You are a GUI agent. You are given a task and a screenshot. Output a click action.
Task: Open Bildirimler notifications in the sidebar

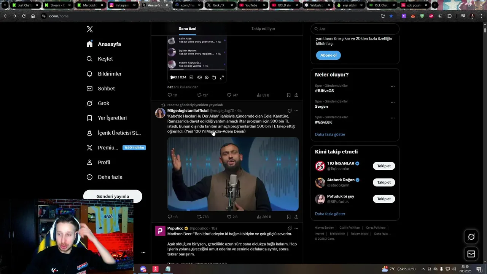click(104, 74)
